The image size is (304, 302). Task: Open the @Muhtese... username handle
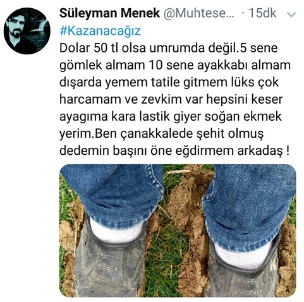pyautogui.click(x=199, y=13)
